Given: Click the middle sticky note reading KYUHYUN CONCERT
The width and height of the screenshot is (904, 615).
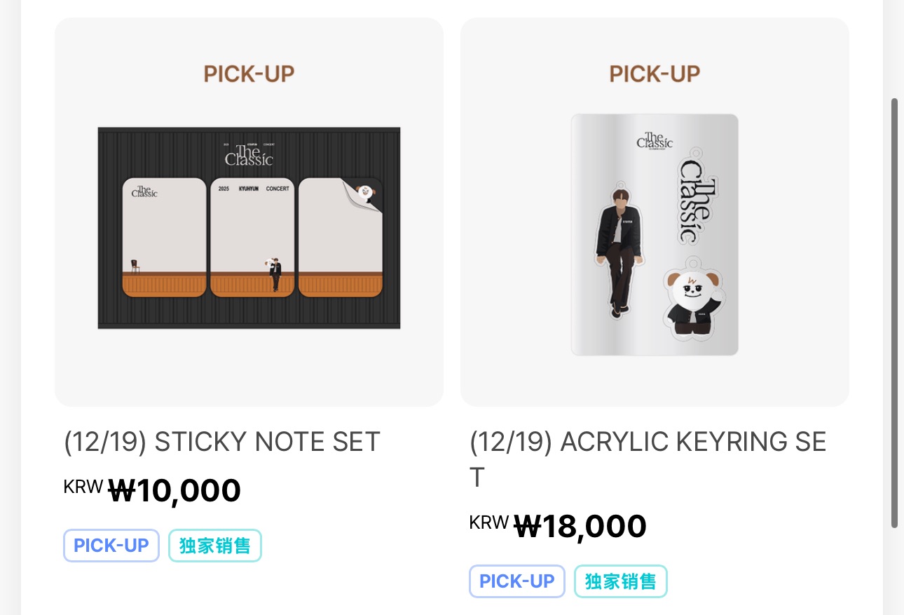Looking at the screenshot, I should pos(252,238).
